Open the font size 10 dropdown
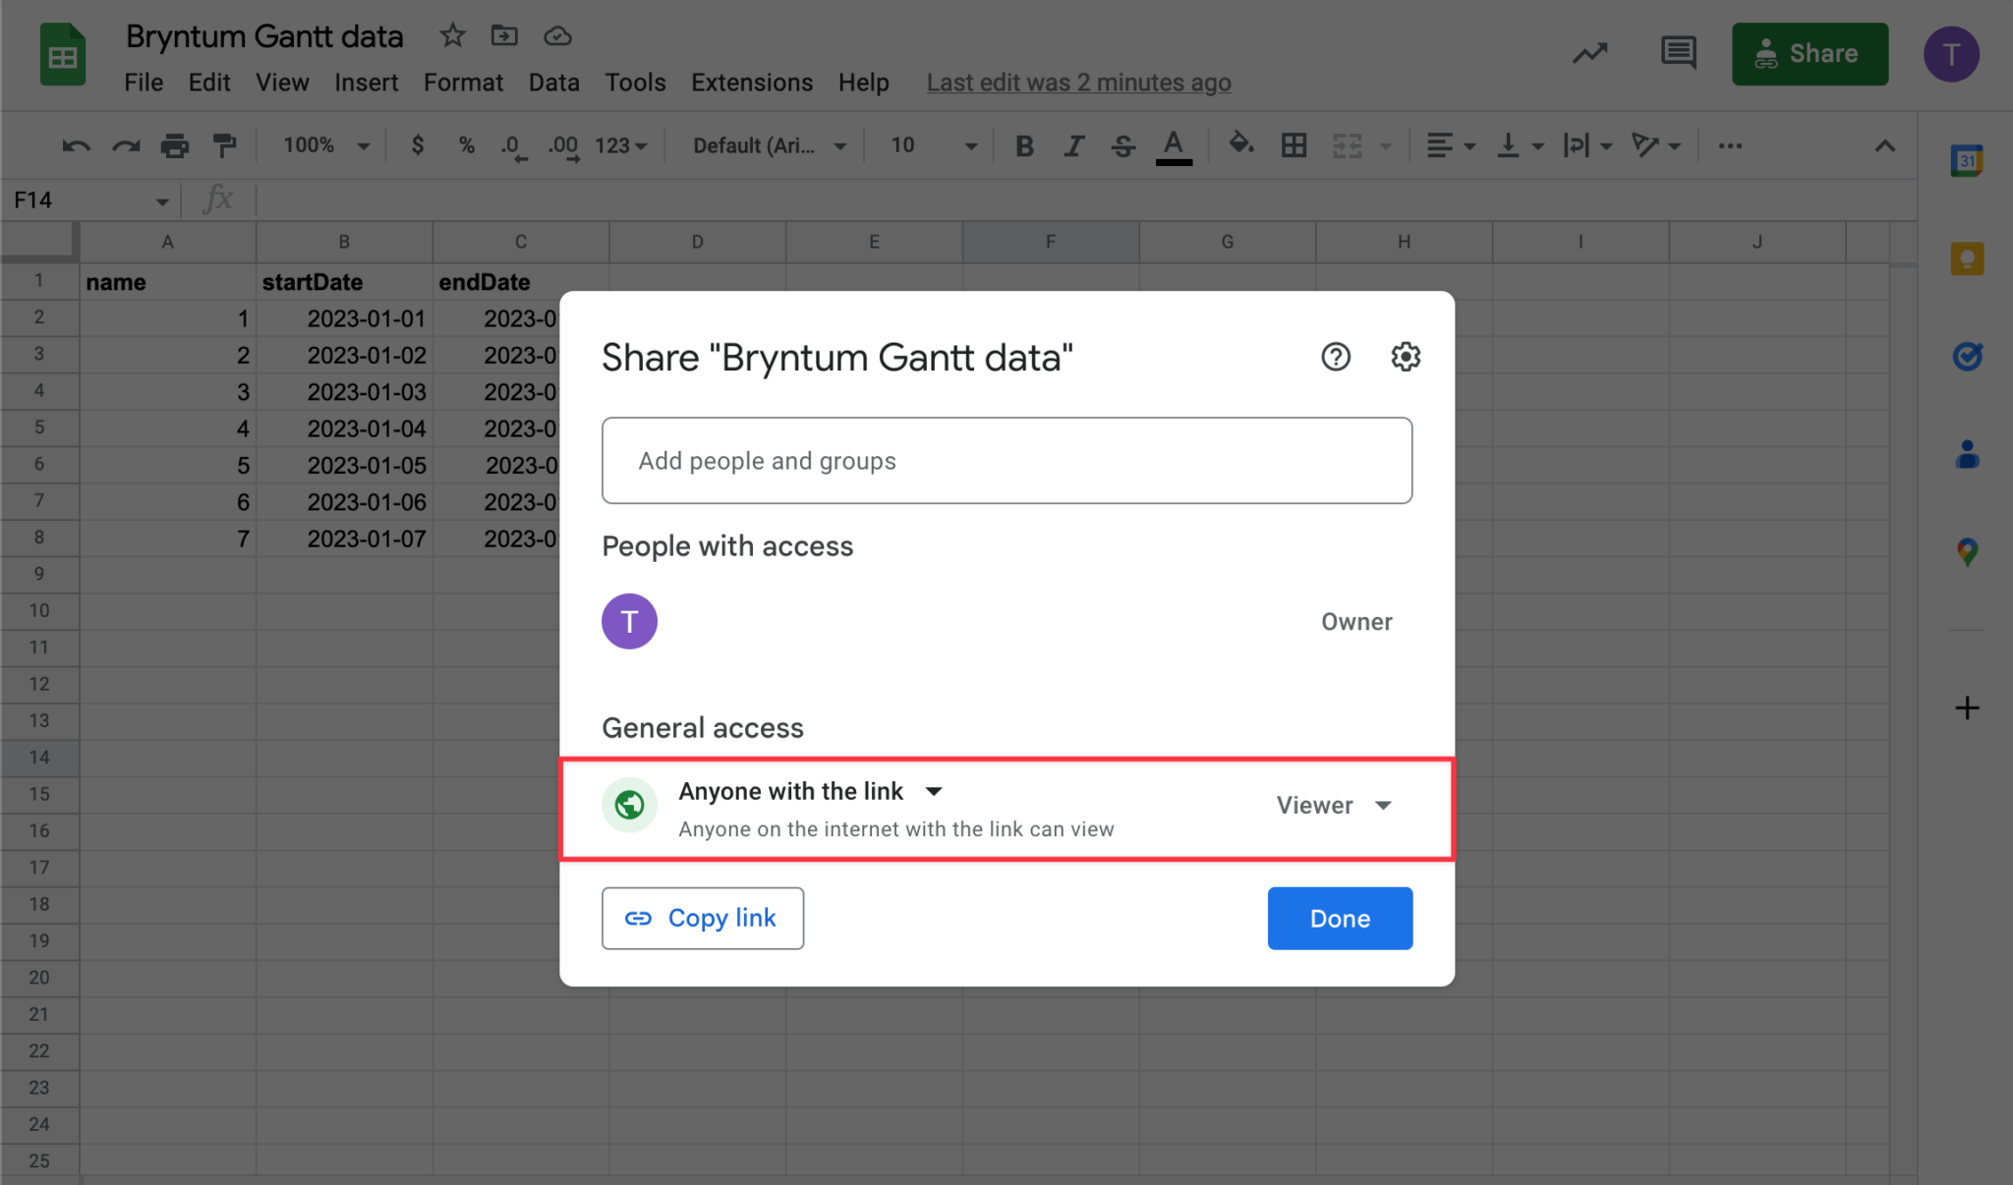 934,145
